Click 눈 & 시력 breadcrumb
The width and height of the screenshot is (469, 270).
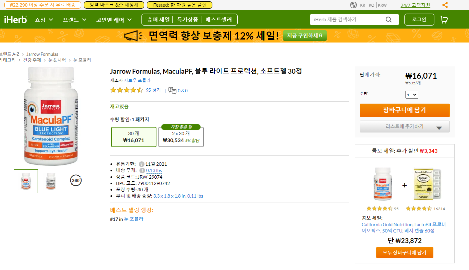[x=57, y=60]
